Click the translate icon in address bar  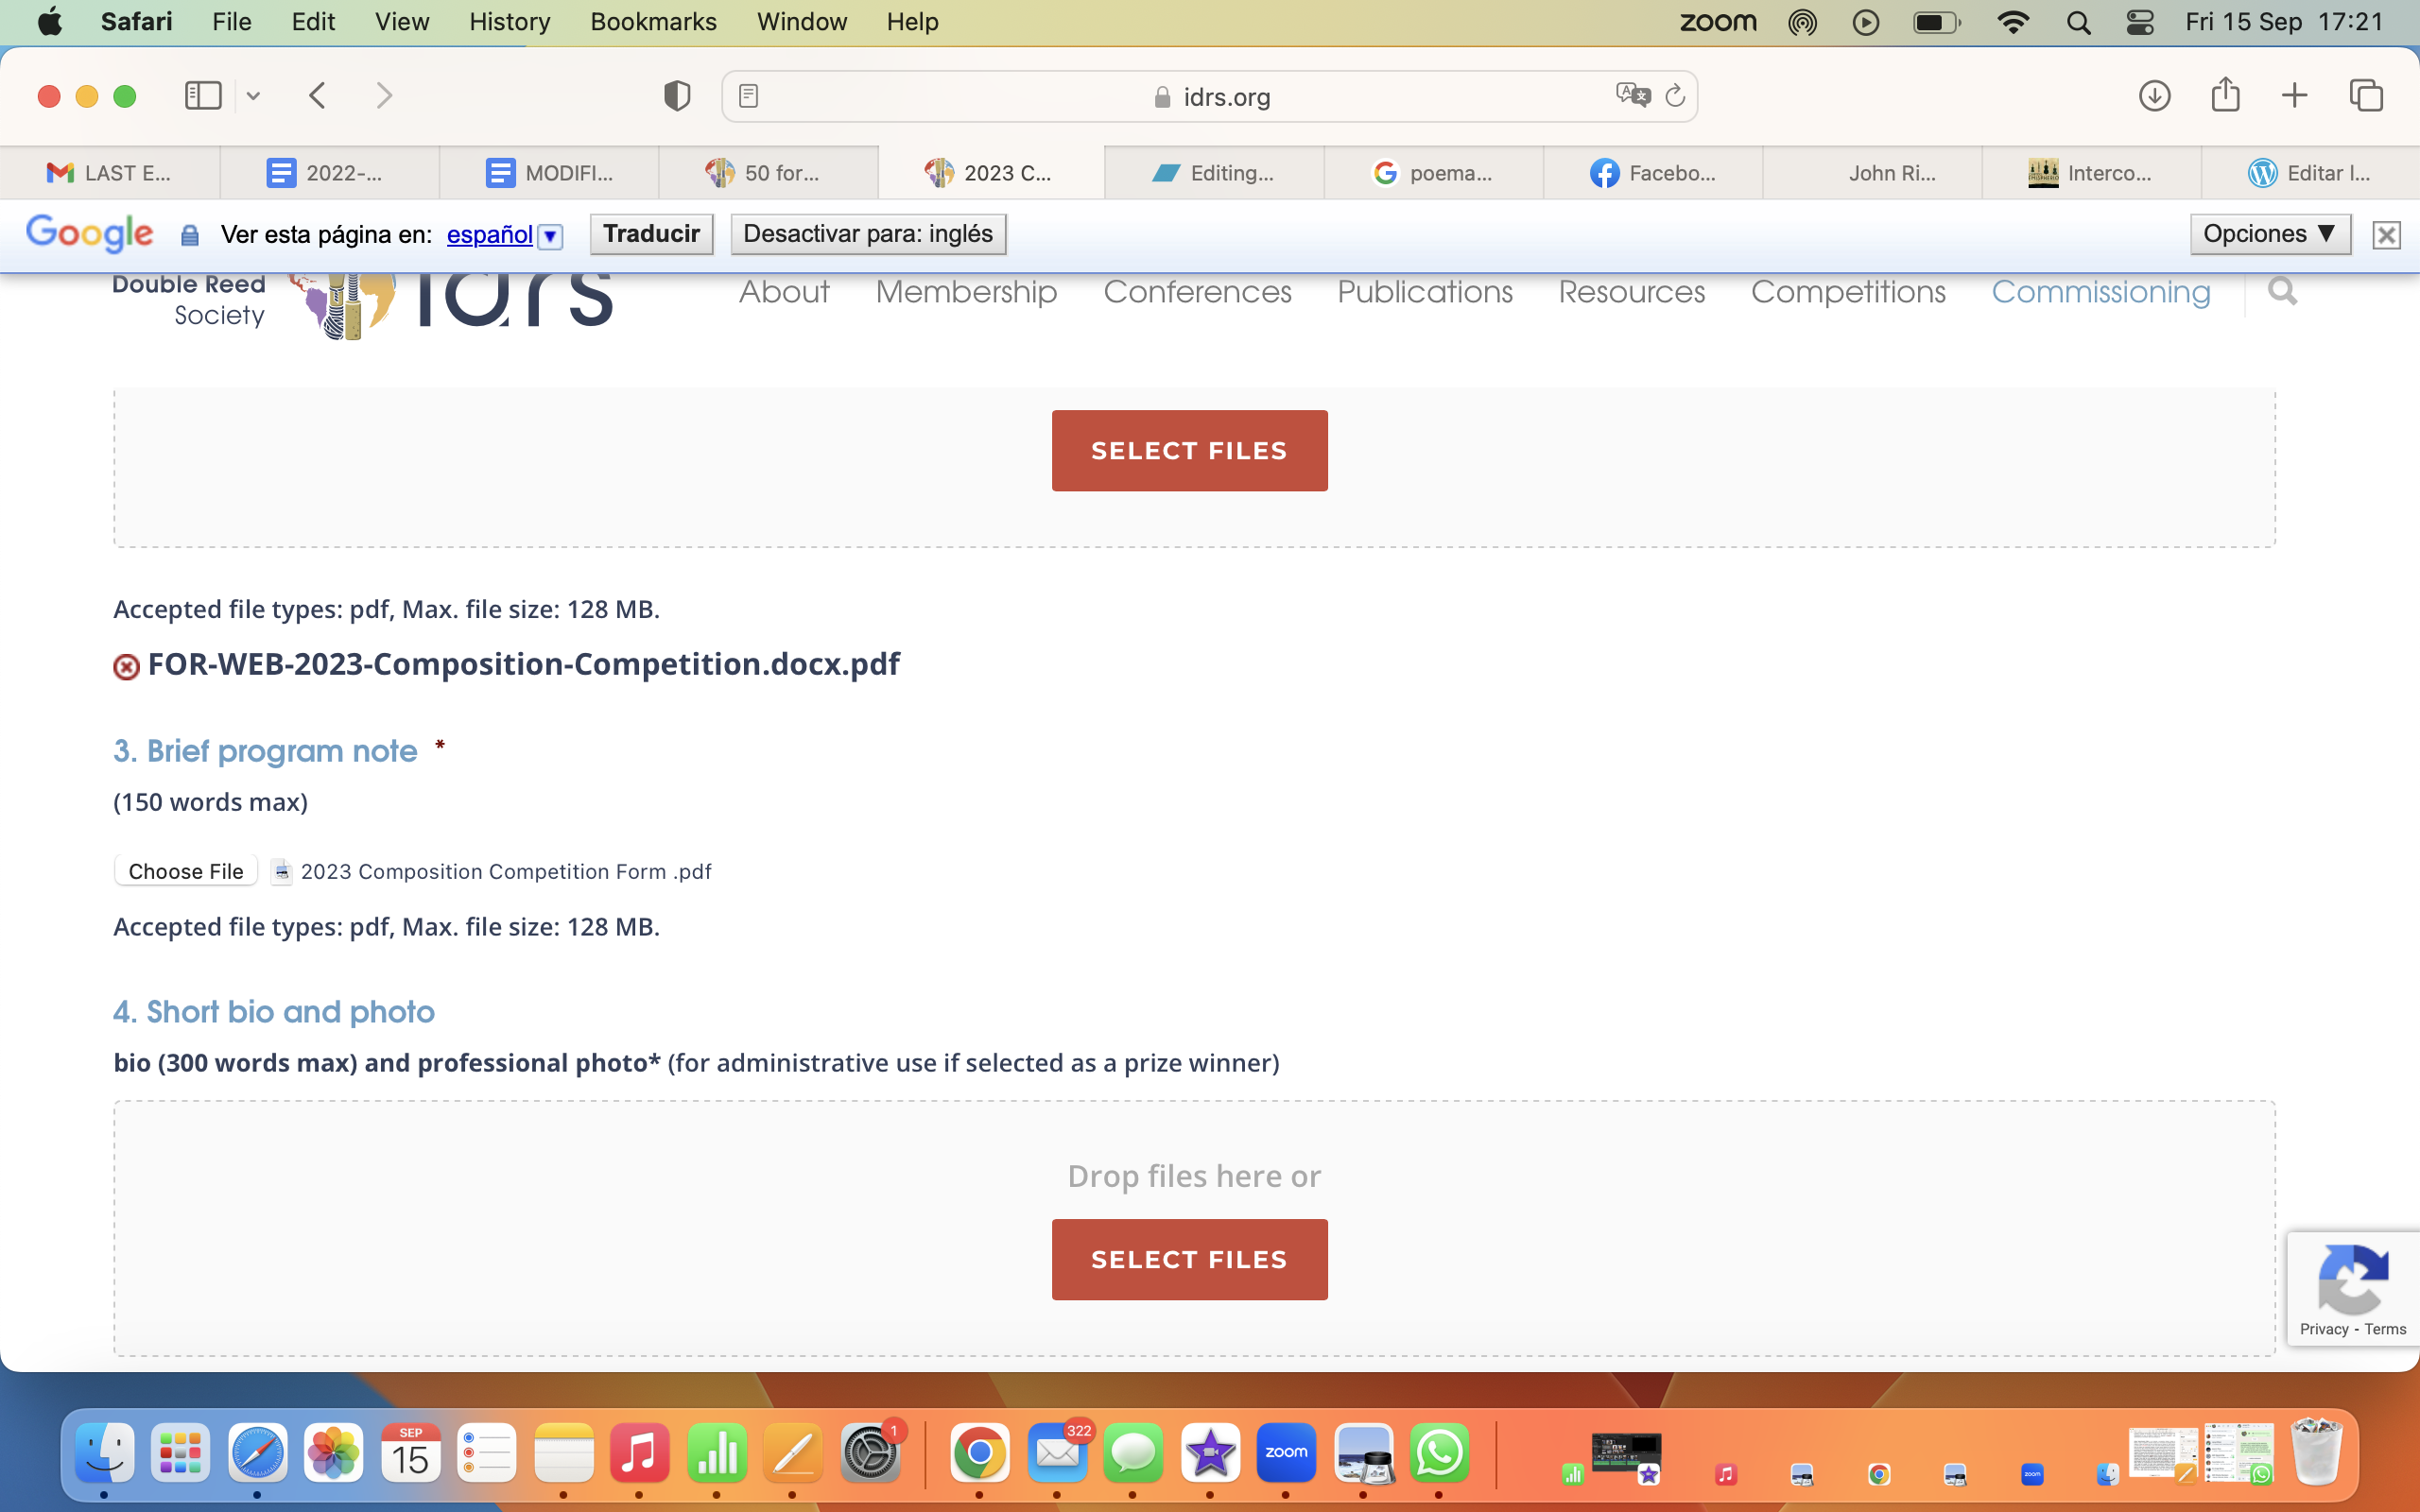click(x=1632, y=96)
